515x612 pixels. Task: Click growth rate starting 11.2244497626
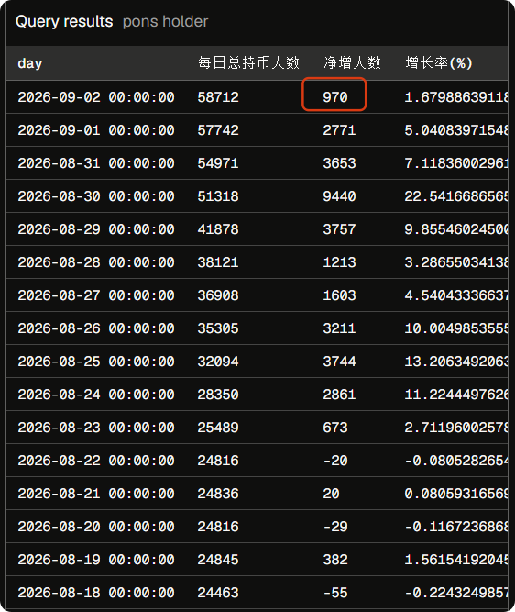point(456,395)
